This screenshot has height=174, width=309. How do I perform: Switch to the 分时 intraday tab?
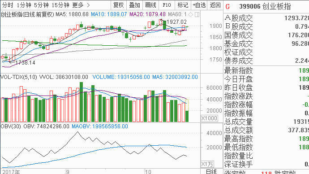[8, 5]
